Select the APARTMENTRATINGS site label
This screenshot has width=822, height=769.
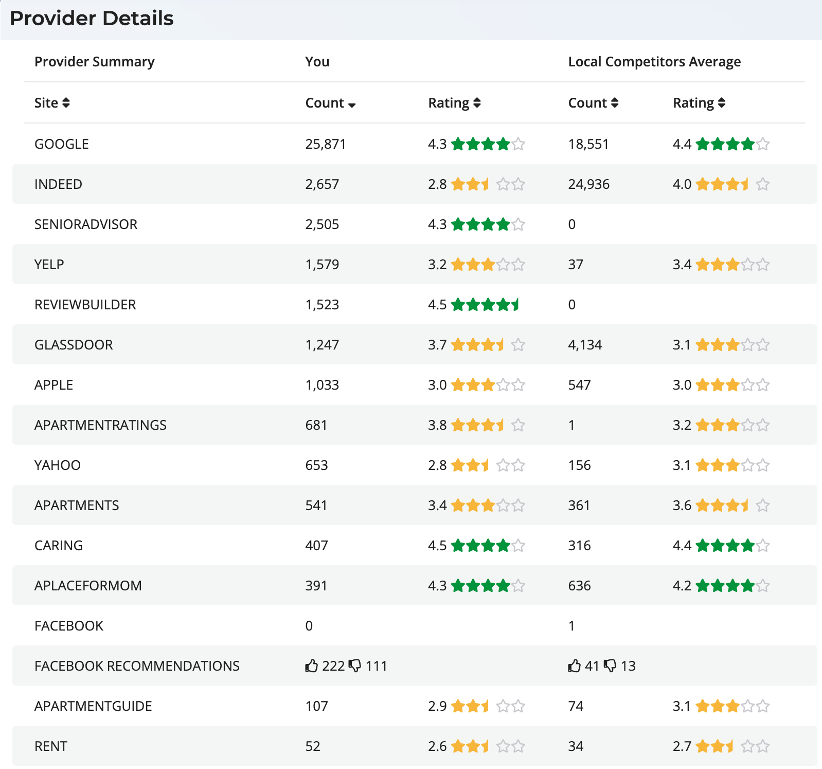tap(101, 425)
